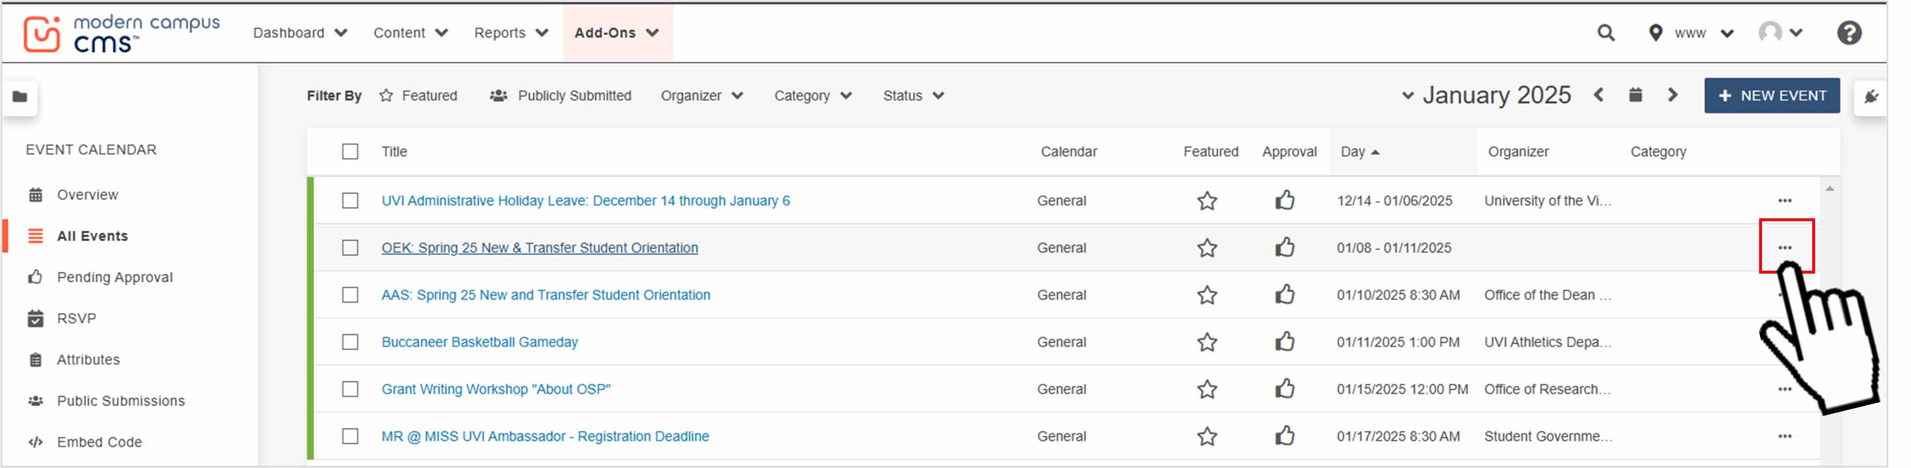The image size is (1911, 468).
Task: Toggle the Publicly Submitted filter
Action: point(561,96)
